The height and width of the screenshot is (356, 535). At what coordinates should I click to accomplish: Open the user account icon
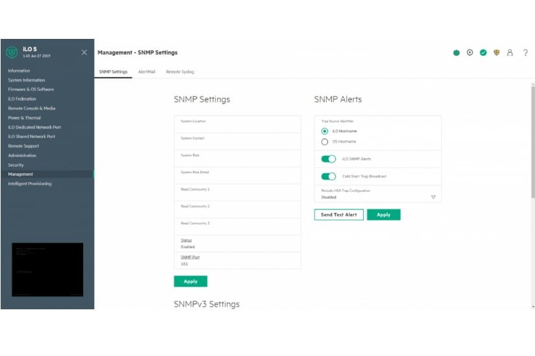pyautogui.click(x=510, y=53)
